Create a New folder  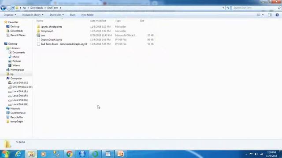(87, 15)
